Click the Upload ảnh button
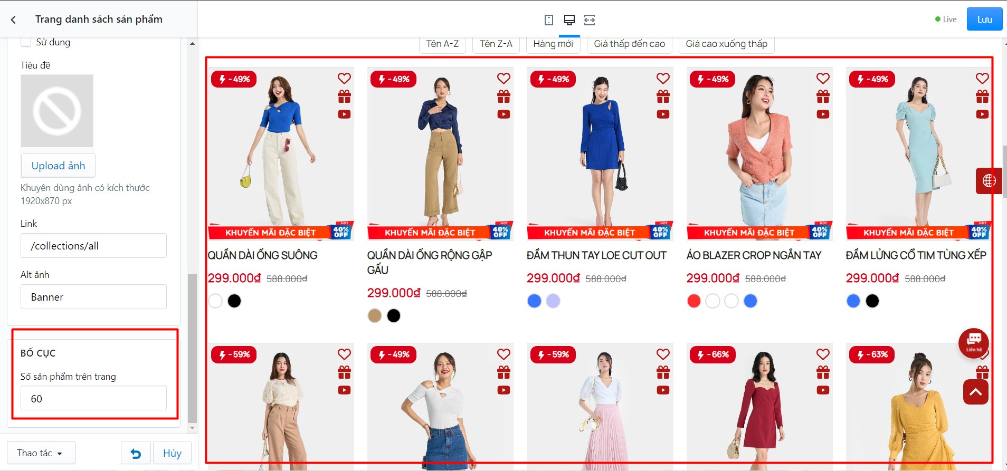Viewport: 1007px width, 471px height. [58, 166]
